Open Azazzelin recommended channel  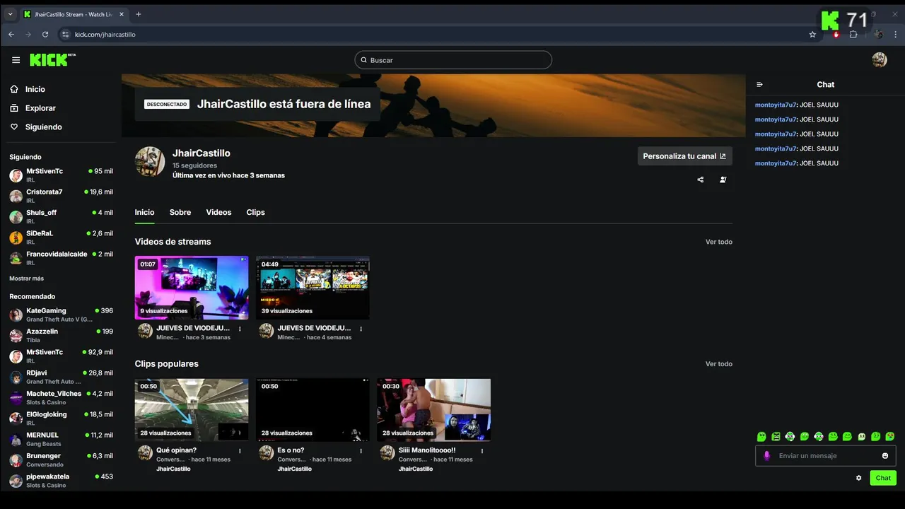point(61,335)
